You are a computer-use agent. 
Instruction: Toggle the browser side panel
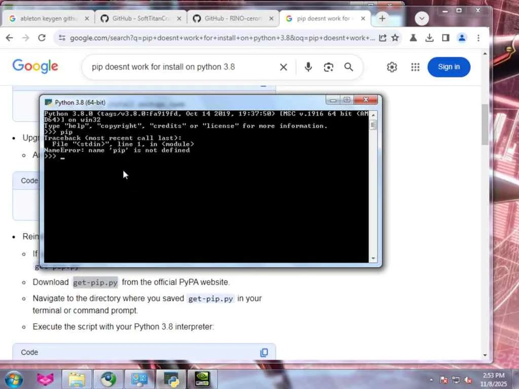[446, 38]
